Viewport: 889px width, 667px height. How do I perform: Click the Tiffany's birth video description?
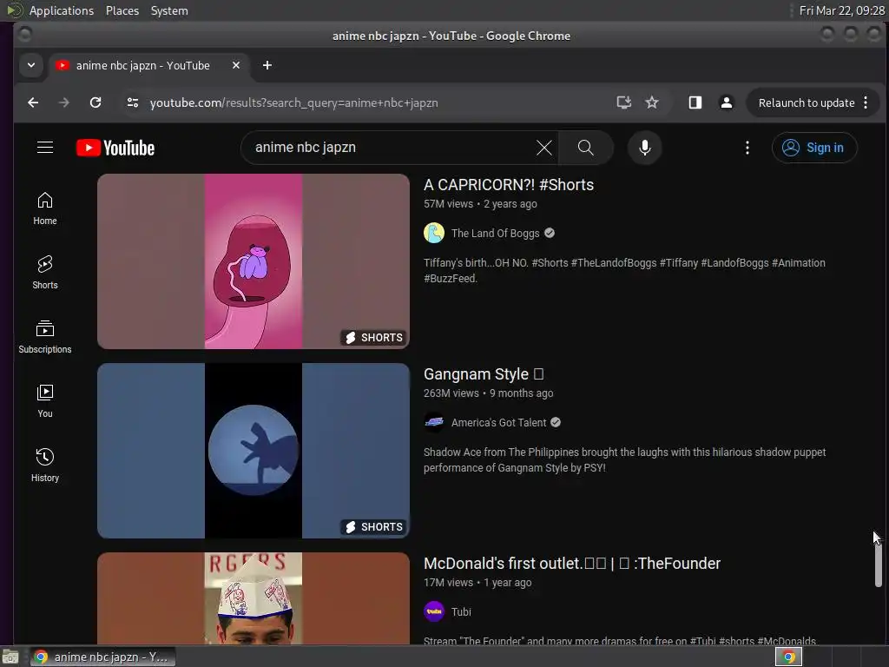point(624,271)
